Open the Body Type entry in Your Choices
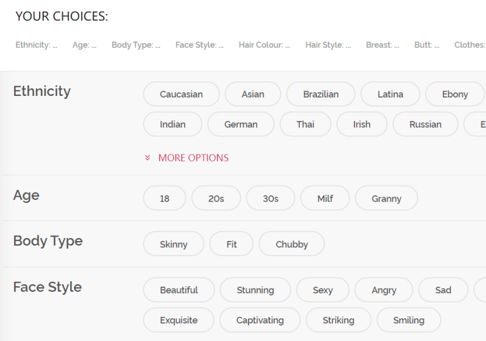 [136, 45]
